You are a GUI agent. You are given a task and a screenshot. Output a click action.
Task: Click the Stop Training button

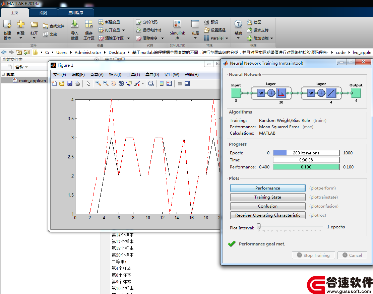(x=313, y=255)
